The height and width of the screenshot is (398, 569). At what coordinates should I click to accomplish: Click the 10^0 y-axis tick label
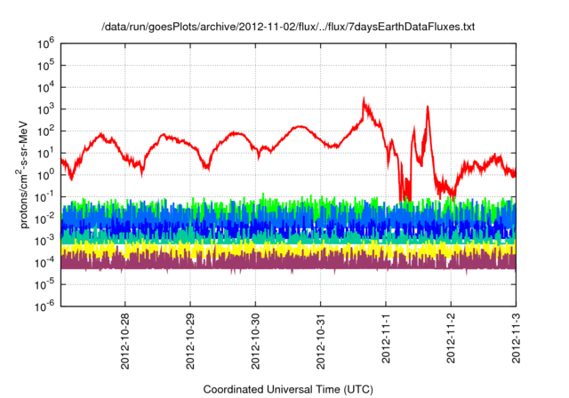click(x=45, y=175)
